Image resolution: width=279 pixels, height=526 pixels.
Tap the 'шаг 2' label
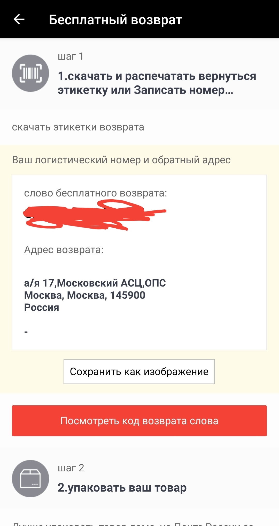tap(71, 468)
